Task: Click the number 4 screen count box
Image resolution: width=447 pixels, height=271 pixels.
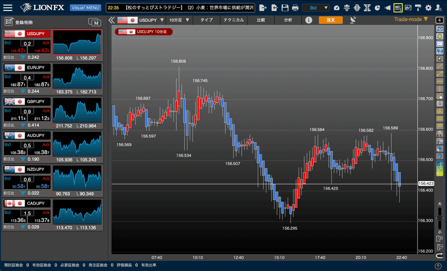Action: click(439, 20)
